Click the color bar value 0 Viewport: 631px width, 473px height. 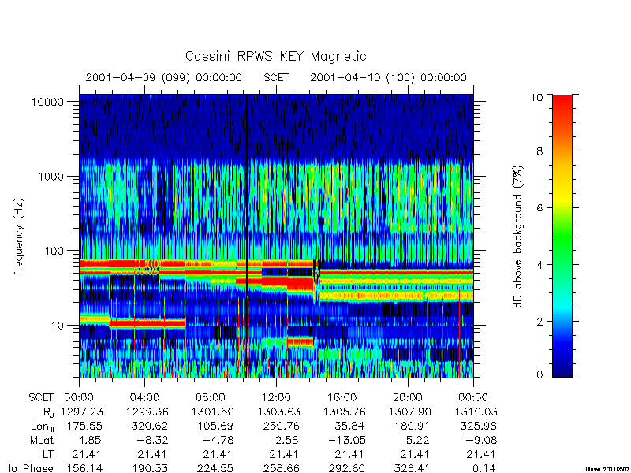pos(540,375)
